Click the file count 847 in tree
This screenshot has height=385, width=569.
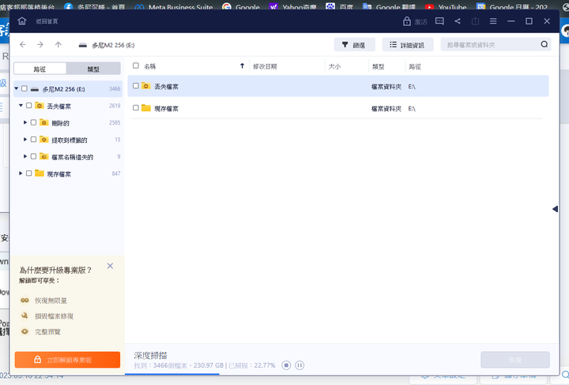pos(116,174)
